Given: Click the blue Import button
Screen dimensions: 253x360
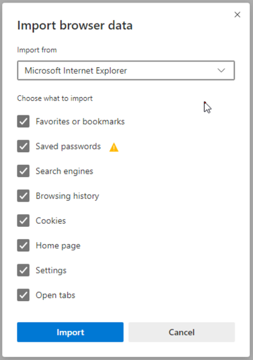Looking at the screenshot, I should 70,332.
